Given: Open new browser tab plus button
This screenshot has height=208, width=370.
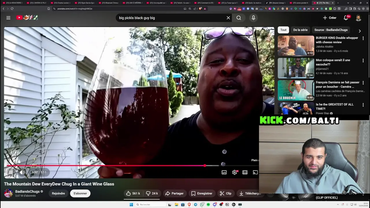Looking at the screenshot, I should coord(338,3).
